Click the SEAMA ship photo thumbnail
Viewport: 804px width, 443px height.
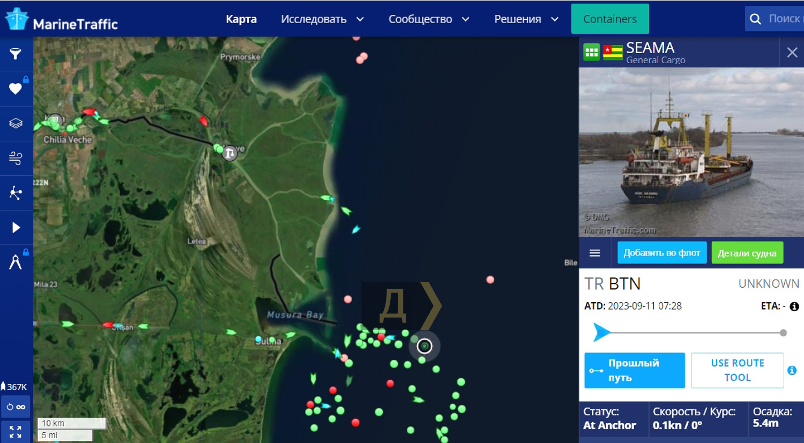pos(691,152)
